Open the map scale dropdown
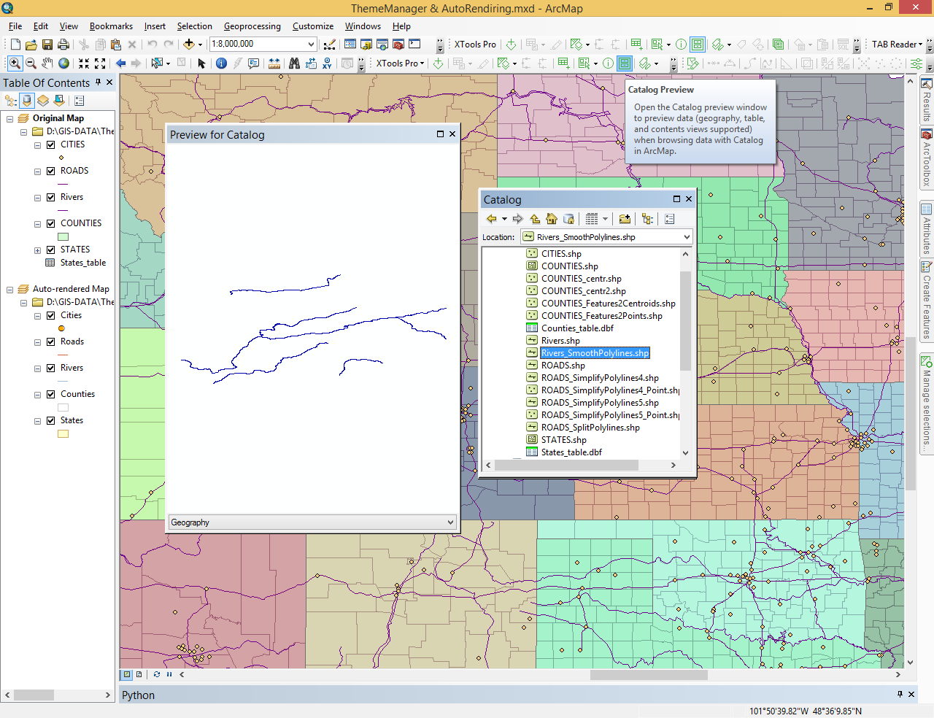934x718 pixels. (x=311, y=45)
